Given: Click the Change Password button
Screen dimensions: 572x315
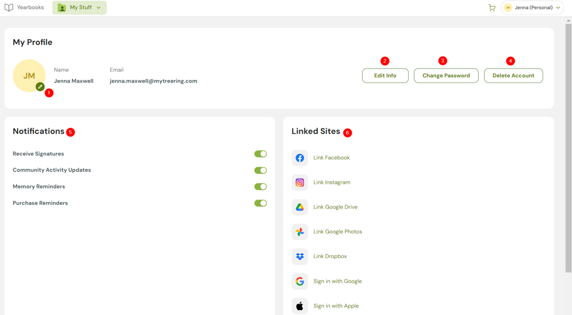Looking at the screenshot, I should 446,76.
